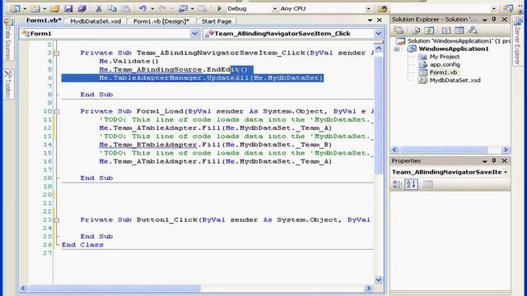
Task: Click the Open File folder icon
Action: pyautogui.click(x=55, y=9)
